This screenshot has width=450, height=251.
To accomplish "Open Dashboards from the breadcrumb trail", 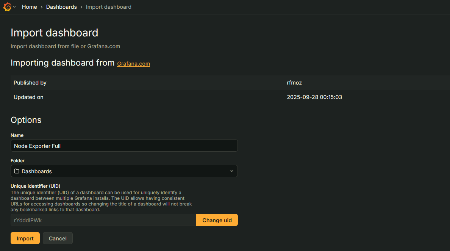I will [61, 7].
